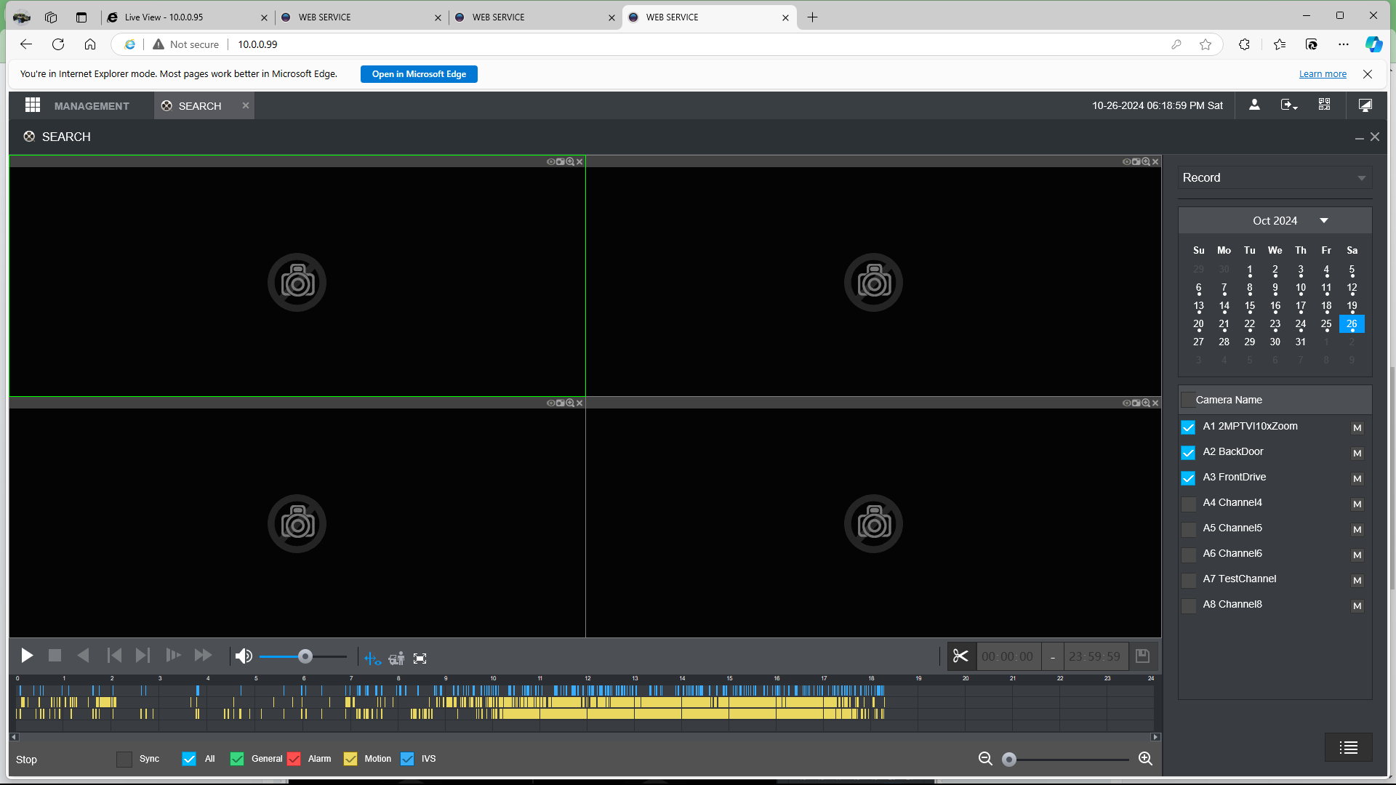Follow the Learn more link
Viewport: 1396px width, 785px height.
(1323, 74)
